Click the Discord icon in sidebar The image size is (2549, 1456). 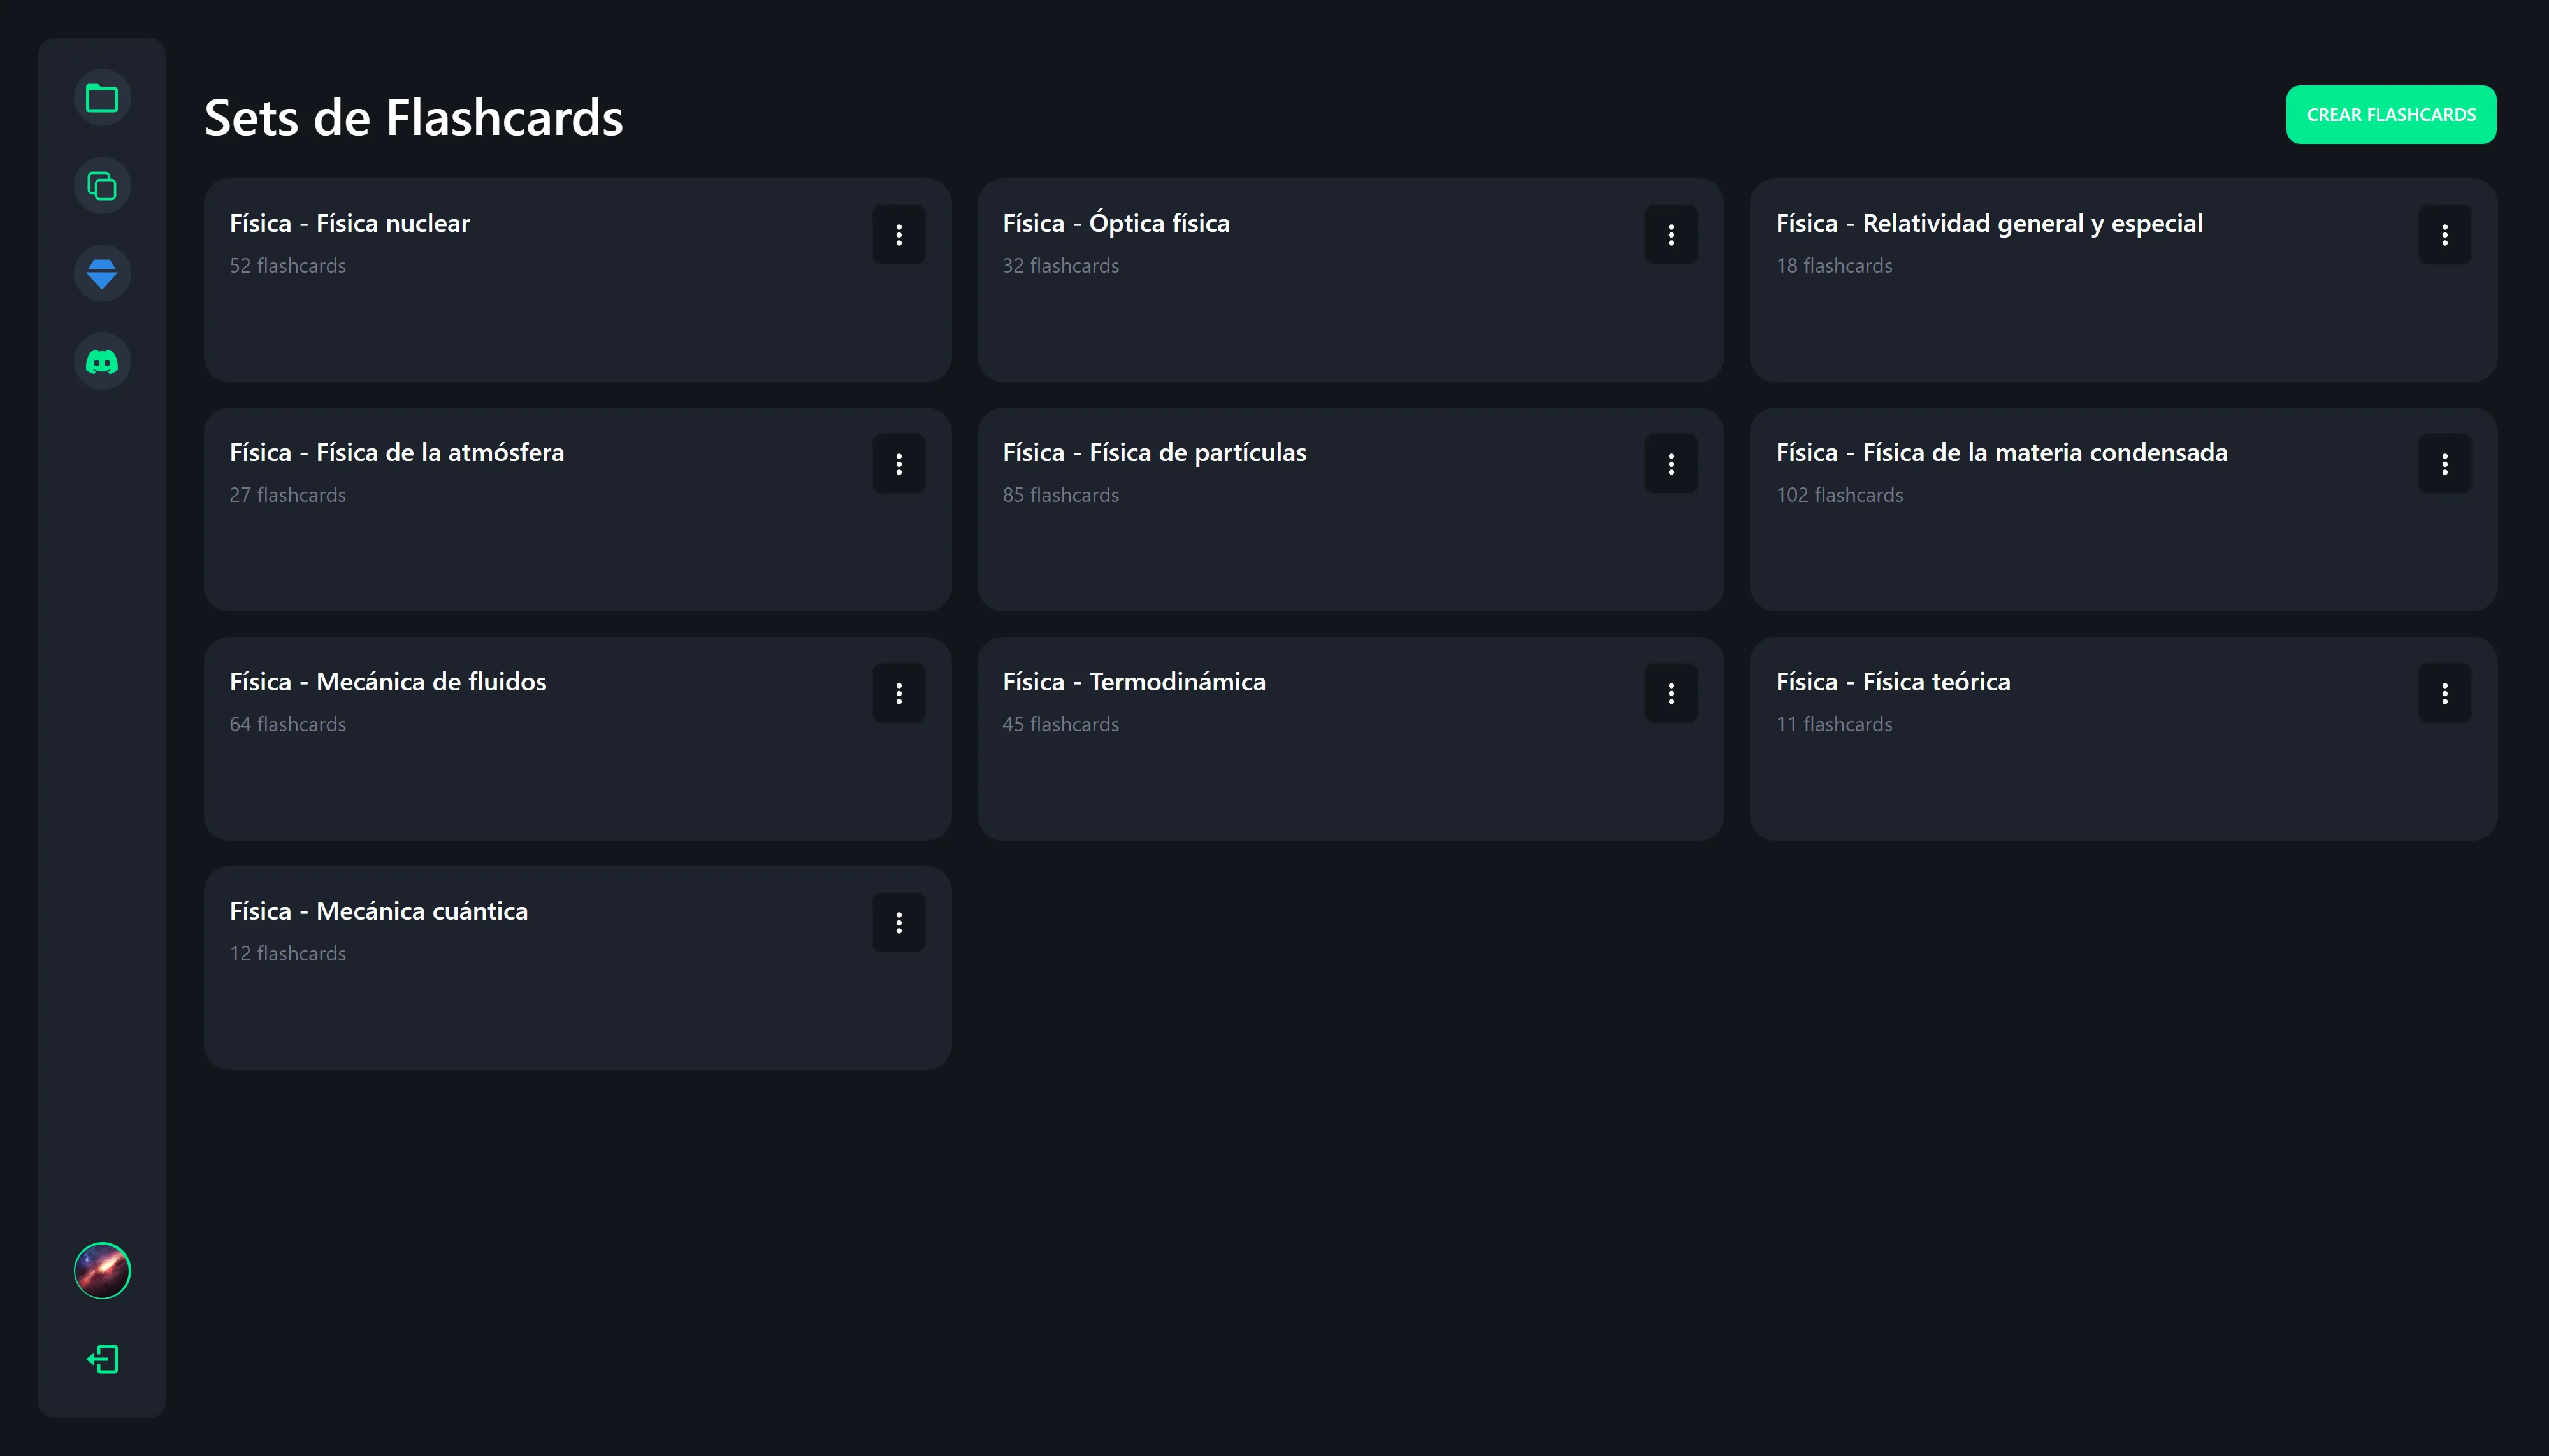[102, 361]
